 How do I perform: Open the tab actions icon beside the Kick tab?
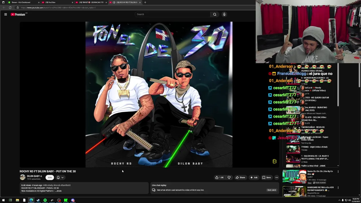click(3, 2)
